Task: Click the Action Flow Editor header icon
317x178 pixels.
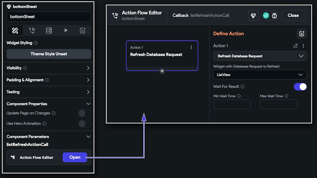Action: 115,15
